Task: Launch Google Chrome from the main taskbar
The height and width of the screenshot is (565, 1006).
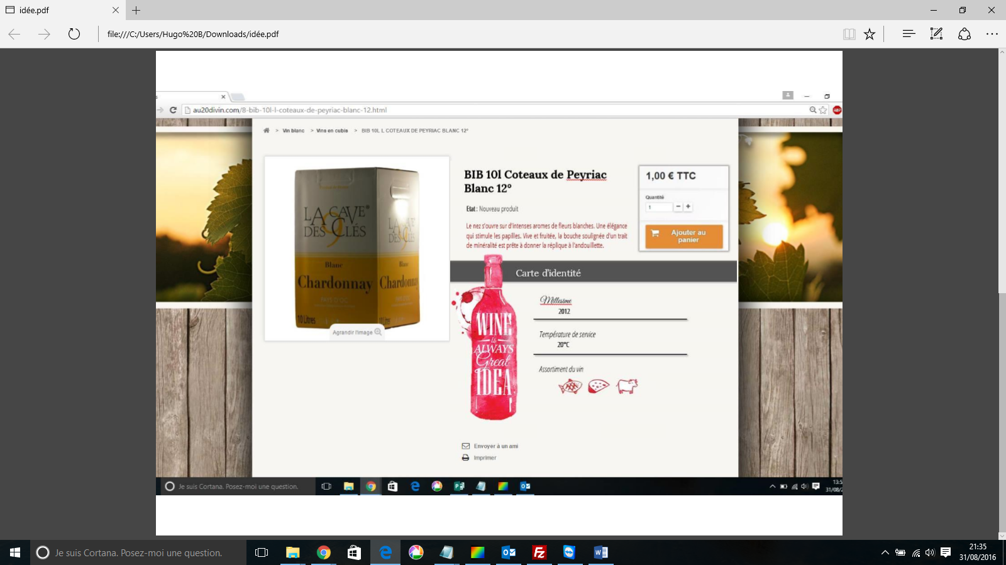Action: tap(323, 552)
